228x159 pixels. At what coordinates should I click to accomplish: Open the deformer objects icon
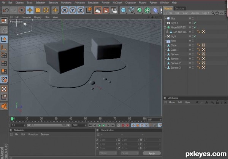tap(155, 10)
